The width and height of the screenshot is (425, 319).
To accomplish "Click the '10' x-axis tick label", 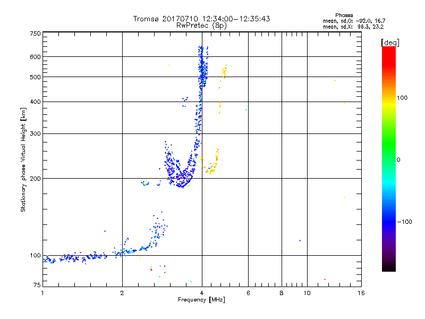I will point(307,293).
